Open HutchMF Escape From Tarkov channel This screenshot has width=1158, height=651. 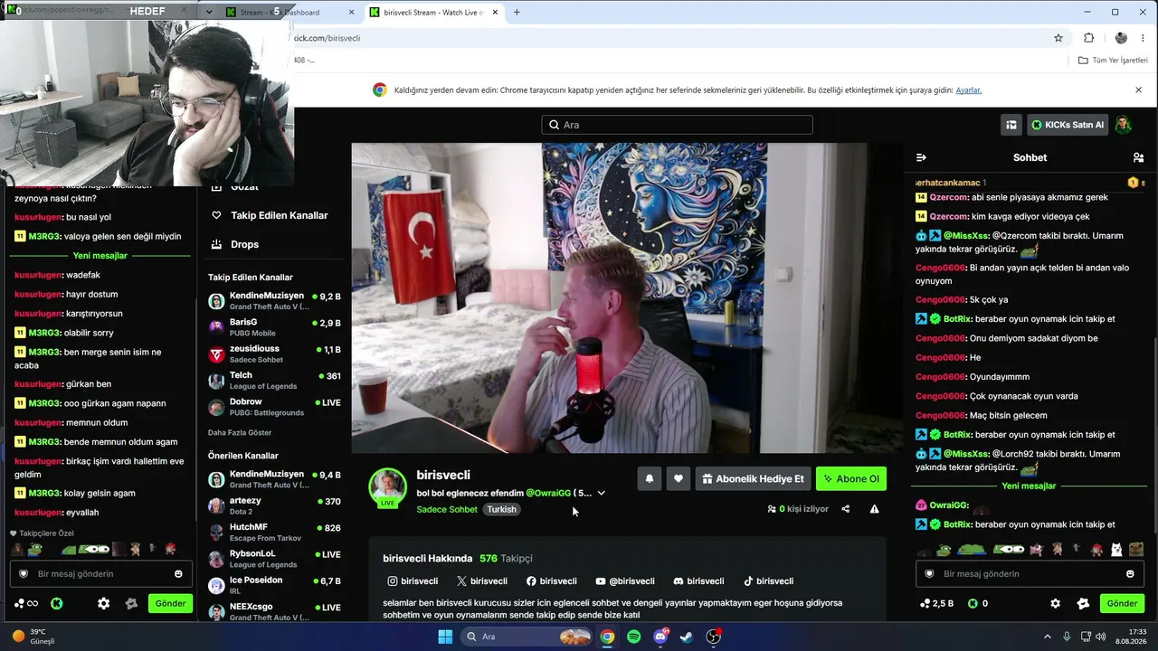[275, 533]
